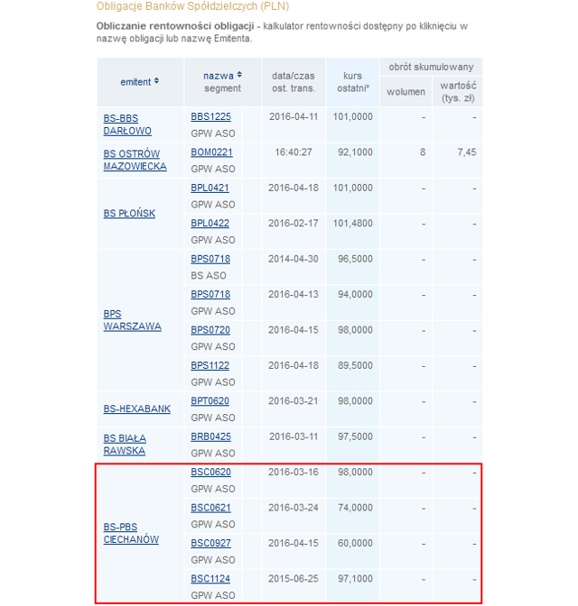The width and height of the screenshot is (578, 606).
Task: Click date 2016-03-21 for BPT0620
Action: [x=294, y=401]
